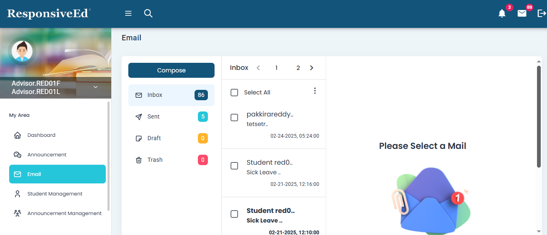Image resolution: width=547 pixels, height=235 pixels.
Task: Click the Compose button
Action: pyautogui.click(x=171, y=70)
